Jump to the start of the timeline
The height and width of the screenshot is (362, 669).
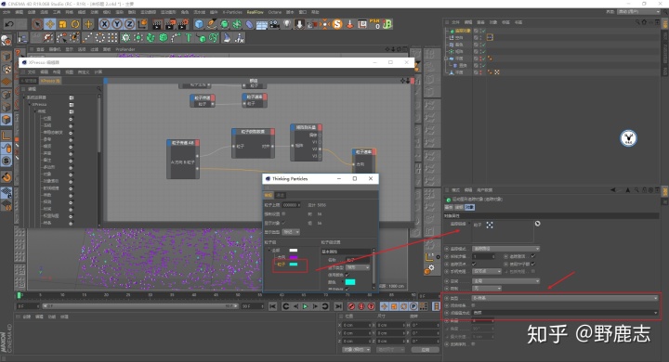[273, 306]
